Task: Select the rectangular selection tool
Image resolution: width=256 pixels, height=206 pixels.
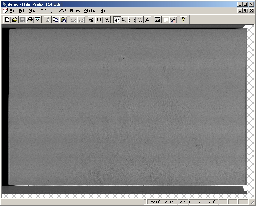Action: click(x=132, y=20)
